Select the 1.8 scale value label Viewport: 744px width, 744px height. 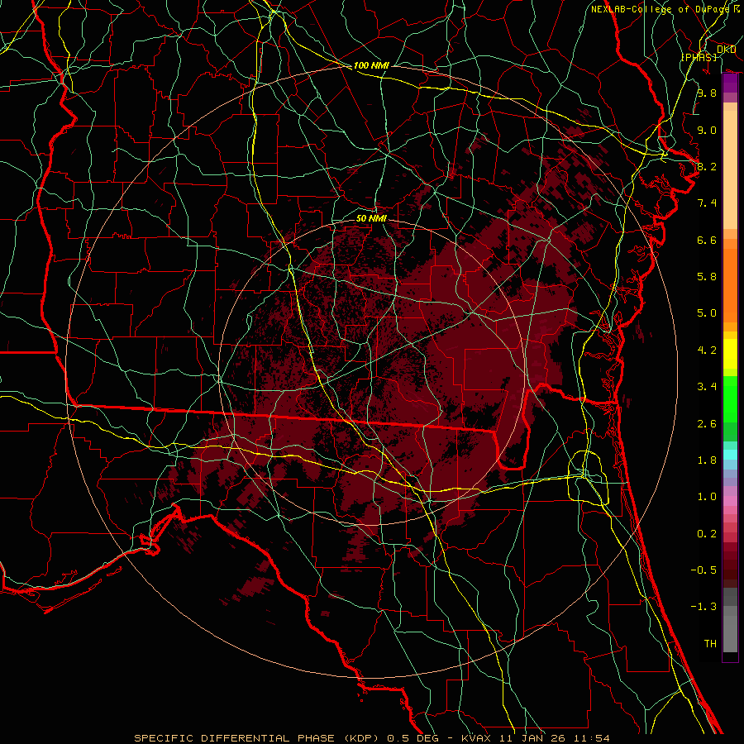point(707,460)
